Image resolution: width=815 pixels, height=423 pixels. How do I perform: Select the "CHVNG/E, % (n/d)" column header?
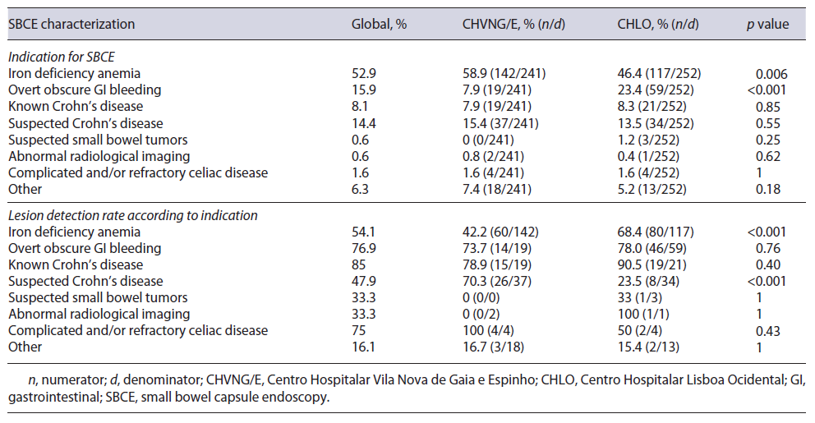tap(514, 24)
